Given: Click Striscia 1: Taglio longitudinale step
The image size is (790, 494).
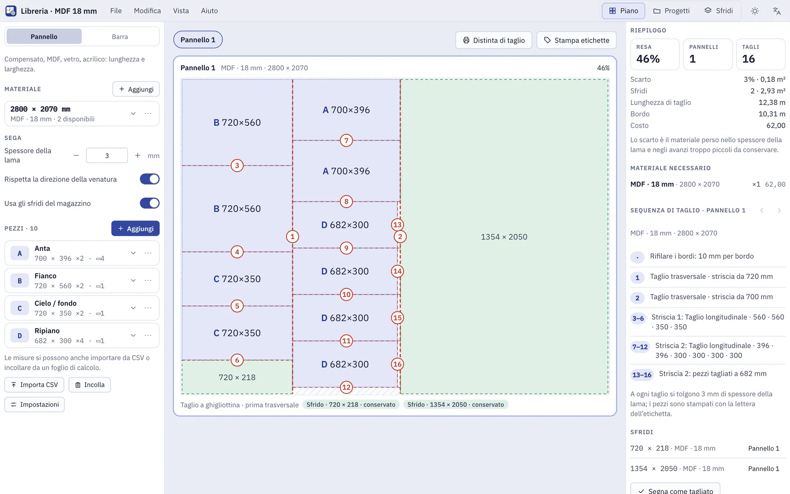Looking at the screenshot, I should [707, 322].
